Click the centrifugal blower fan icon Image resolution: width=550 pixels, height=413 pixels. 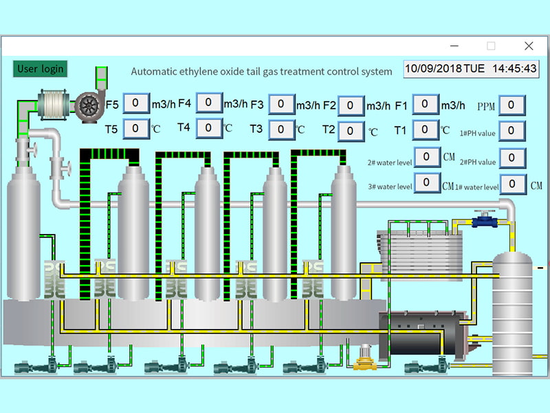pyautogui.click(x=89, y=104)
